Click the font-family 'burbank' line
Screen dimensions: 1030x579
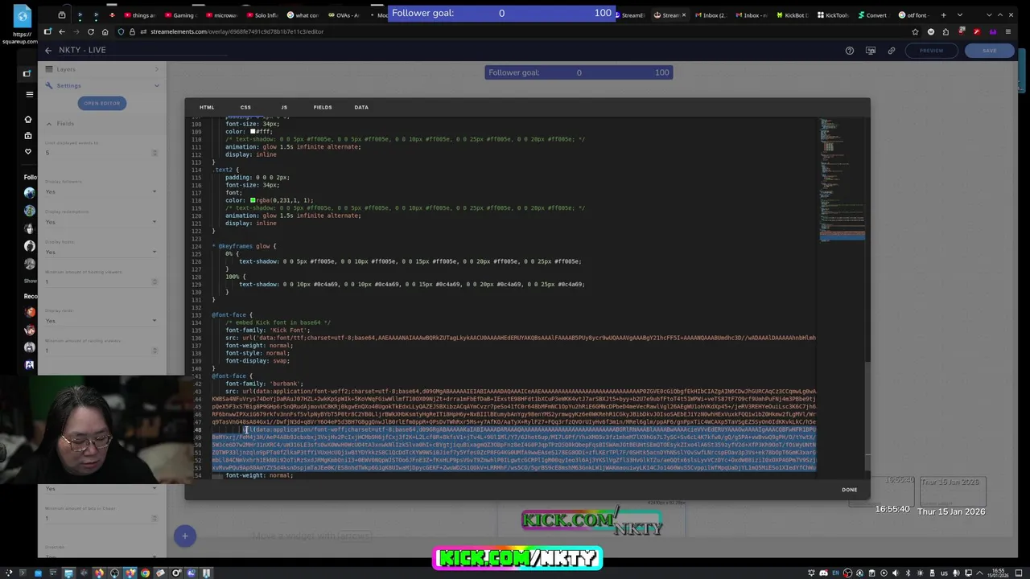265,384
